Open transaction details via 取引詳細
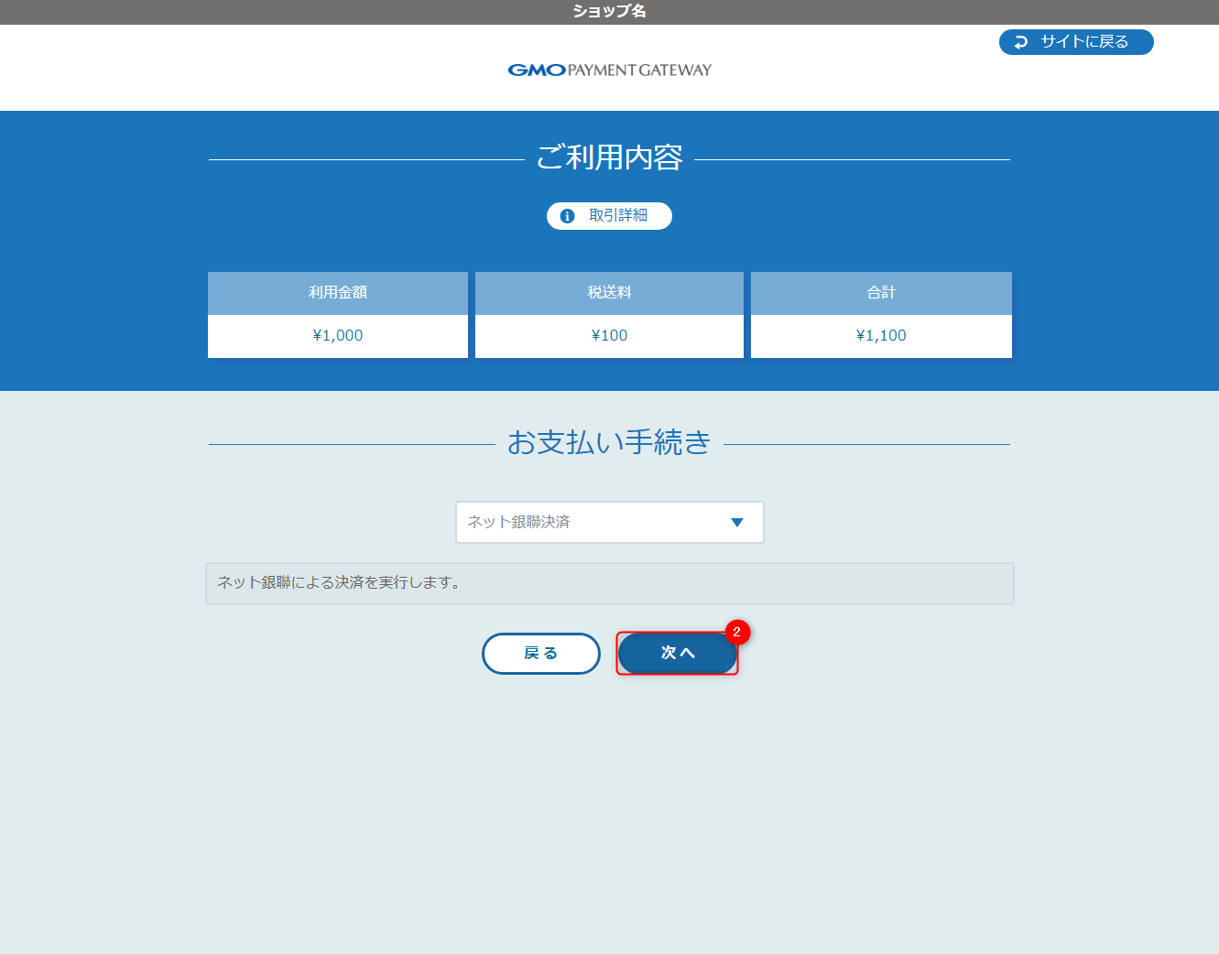The height and width of the screenshot is (954, 1219). (609, 215)
